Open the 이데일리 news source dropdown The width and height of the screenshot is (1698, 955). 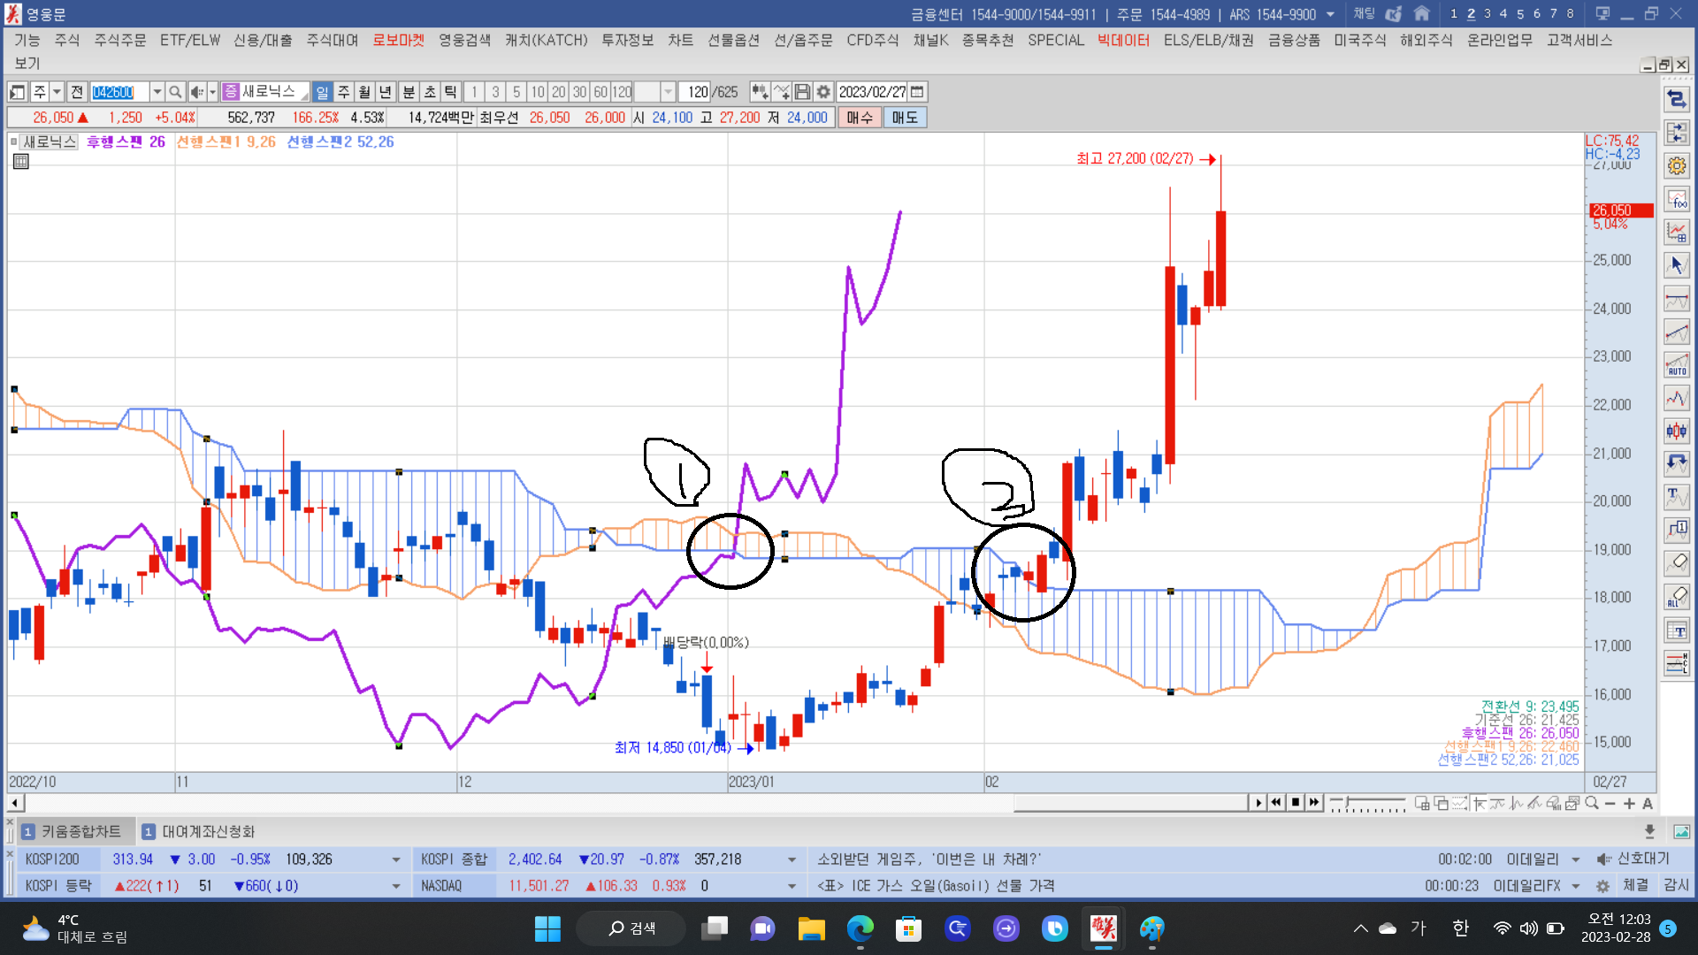tap(1576, 859)
